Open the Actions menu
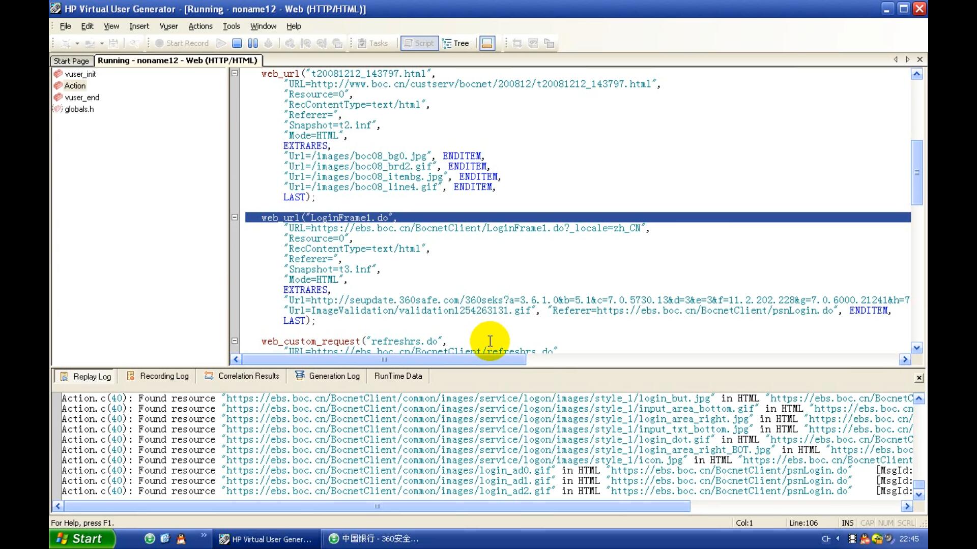977x549 pixels. click(x=200, y=26)
